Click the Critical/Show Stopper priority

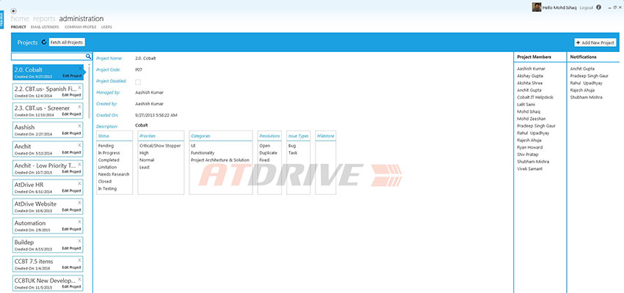coord(160,146)
